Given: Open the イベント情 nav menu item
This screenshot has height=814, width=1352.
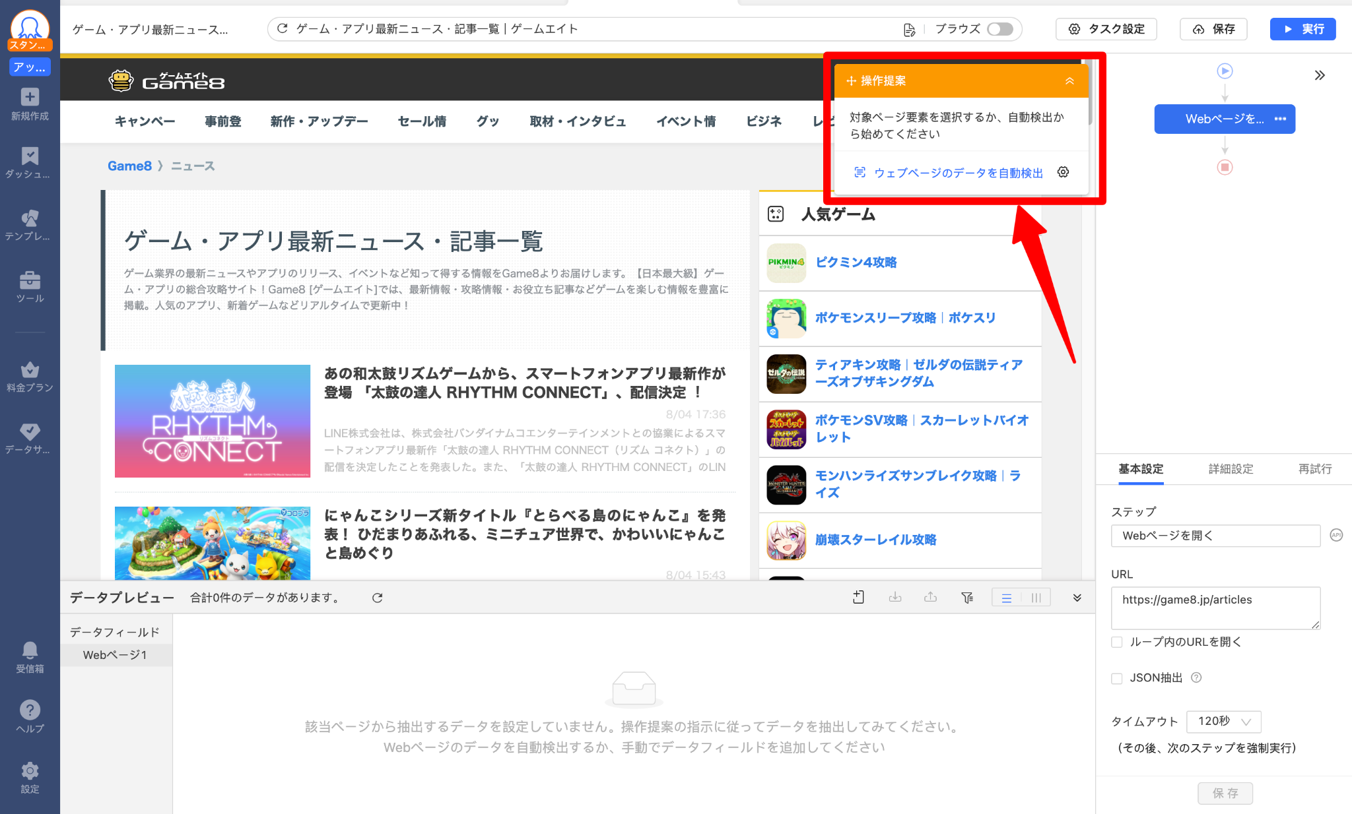Looking at the screenshot, I should 686,121.
